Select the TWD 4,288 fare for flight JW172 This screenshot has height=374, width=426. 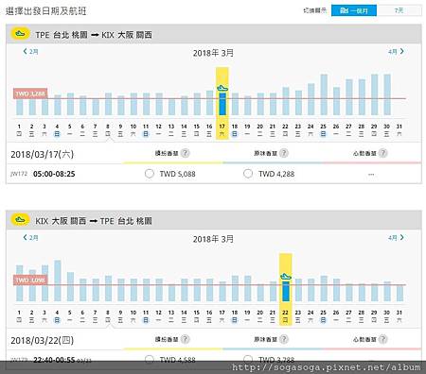point(248,174)
